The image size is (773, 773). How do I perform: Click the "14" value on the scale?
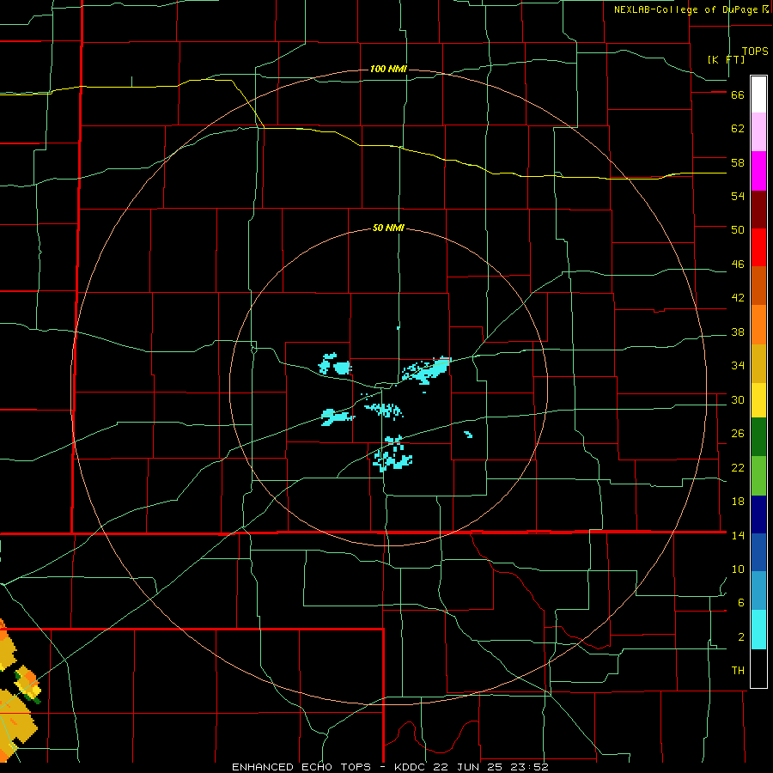[738, 535]
